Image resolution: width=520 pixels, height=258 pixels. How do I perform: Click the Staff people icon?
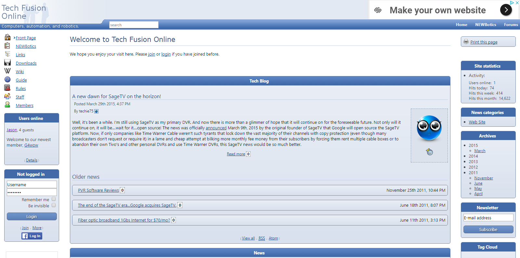tap(7, 97)
